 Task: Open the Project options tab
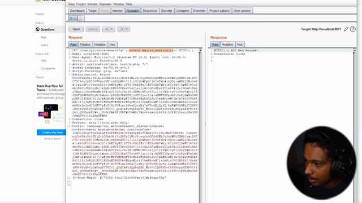coord(219,11)
